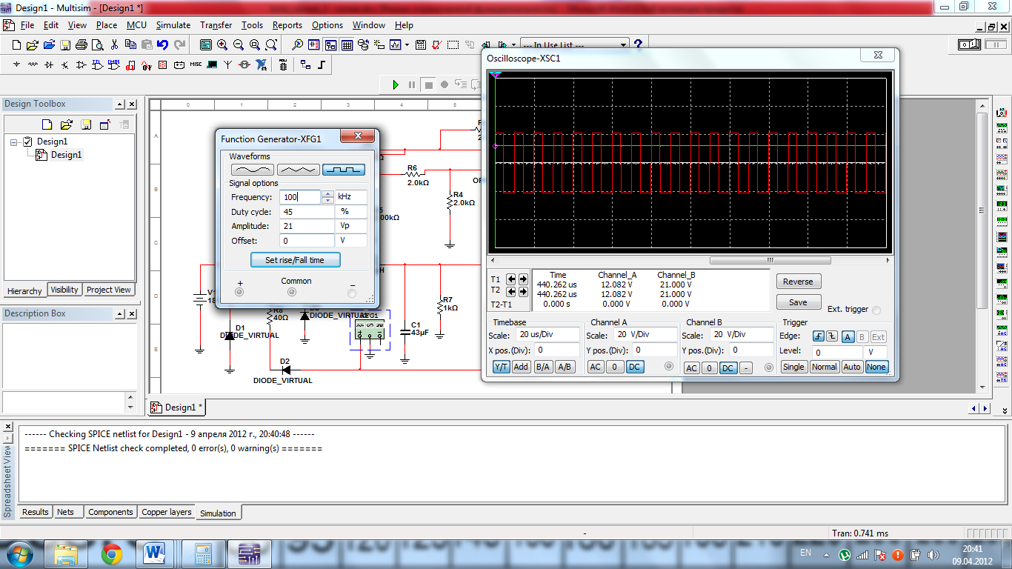Place a diode component
Screen dimensions: 1012x569
click(49, 64)
